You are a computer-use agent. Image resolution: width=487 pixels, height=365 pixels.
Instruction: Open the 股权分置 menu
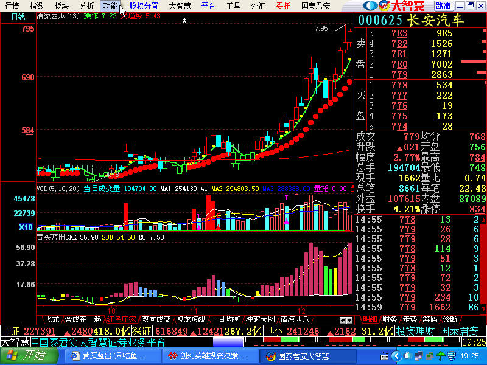(144, 6)
